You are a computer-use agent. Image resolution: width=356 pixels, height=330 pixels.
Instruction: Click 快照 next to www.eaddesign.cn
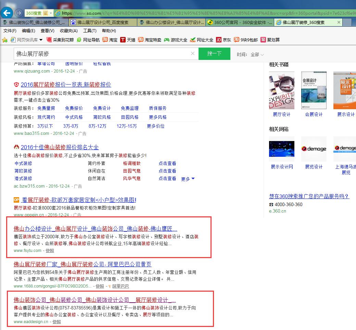[x=56, y=322]
